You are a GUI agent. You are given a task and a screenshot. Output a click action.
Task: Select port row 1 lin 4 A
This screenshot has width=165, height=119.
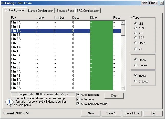66,47
